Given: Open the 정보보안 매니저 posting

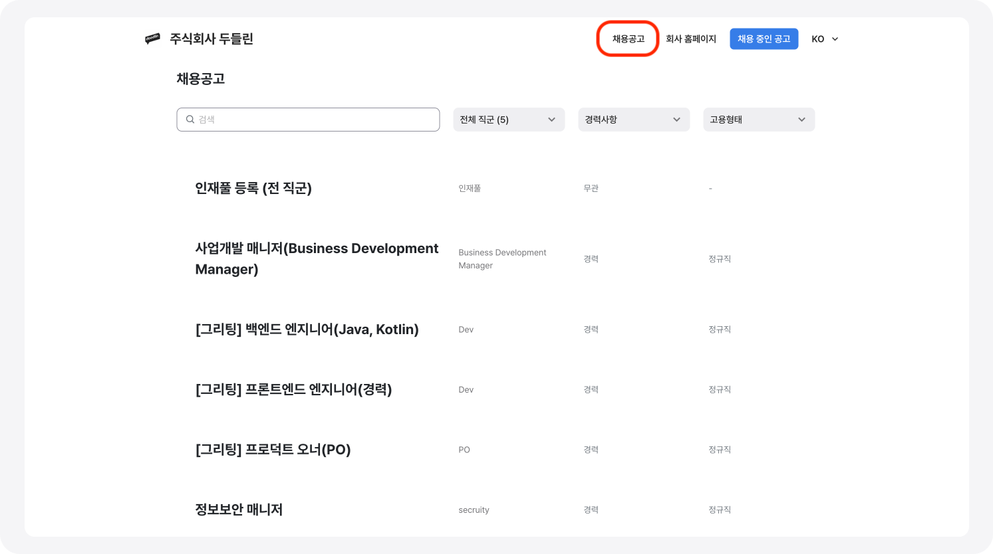Looking at the screenshot, I should (239, 509).
